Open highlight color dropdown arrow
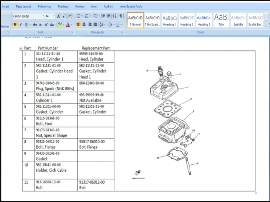This screenshot has height=202, width=270. coord(64,25)
